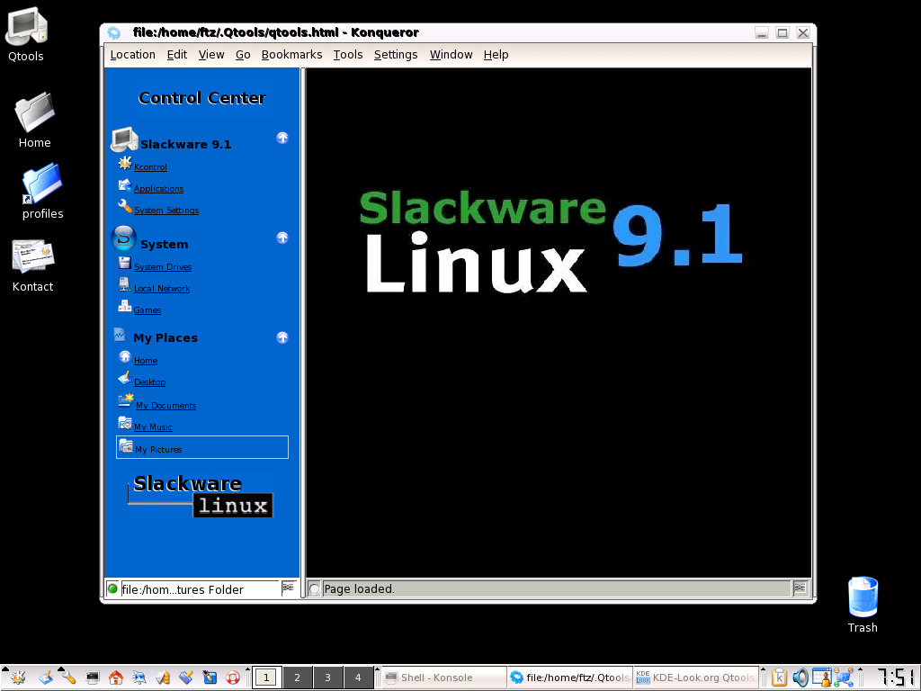Click the My Music folder icon
The image size is (921, 691).
coord(124,423)
